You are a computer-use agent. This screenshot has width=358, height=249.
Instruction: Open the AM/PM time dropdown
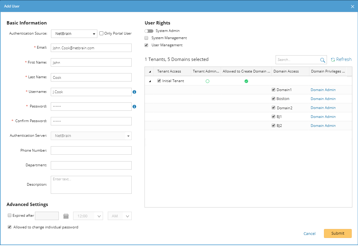pyautogui.click(x=119, y=216)
